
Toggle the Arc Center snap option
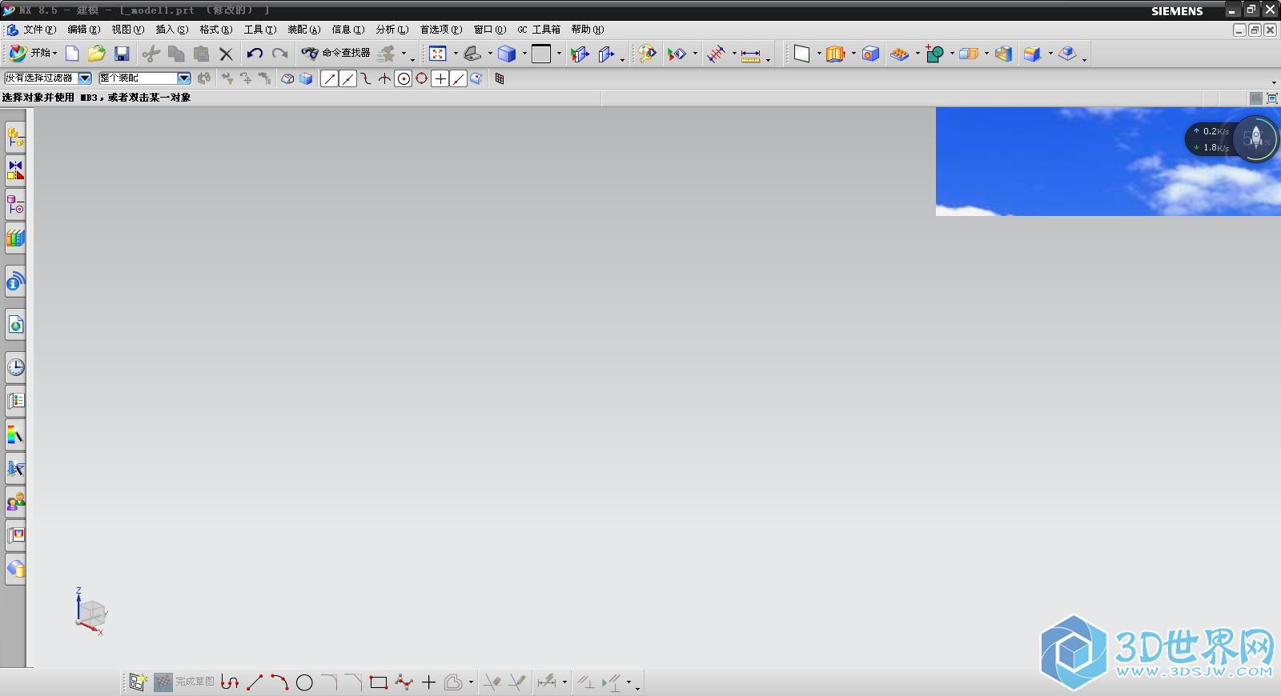click(x=404, y=78)
